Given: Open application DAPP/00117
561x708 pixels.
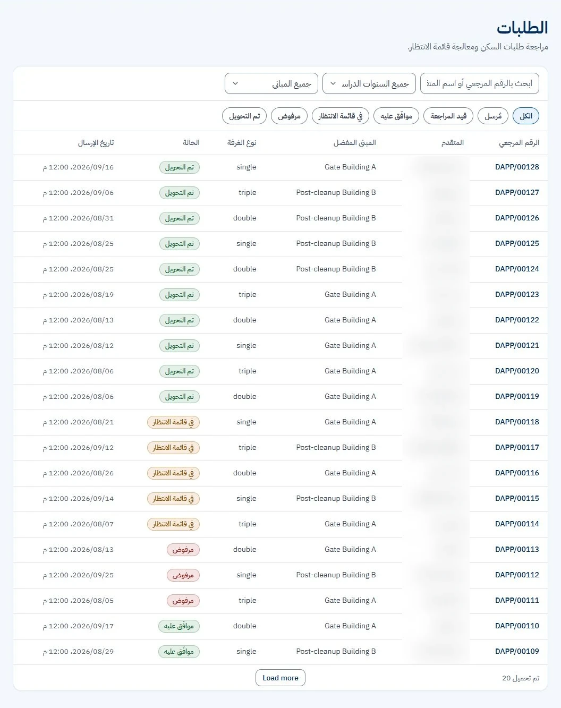Looking at the screenshot, I should pyautogui.click(x=517, y=447).
